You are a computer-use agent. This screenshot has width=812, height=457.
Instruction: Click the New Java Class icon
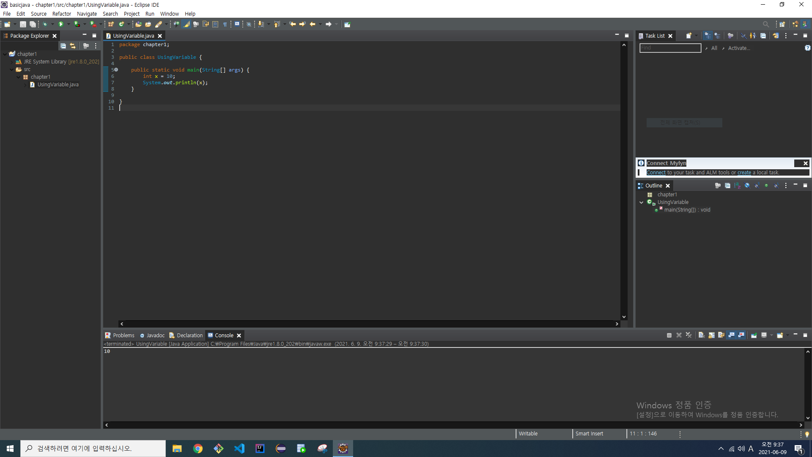point(121,24)
